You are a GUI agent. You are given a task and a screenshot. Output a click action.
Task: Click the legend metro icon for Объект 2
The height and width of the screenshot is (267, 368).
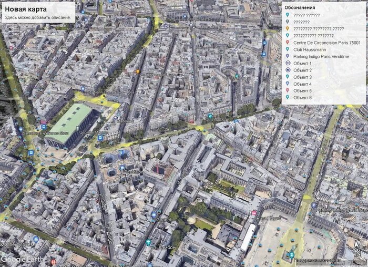[x=288, y=70]
